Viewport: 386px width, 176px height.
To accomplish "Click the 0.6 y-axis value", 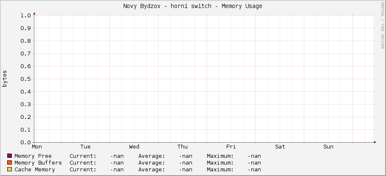I will pyautogui.click(x=25, y=66).
